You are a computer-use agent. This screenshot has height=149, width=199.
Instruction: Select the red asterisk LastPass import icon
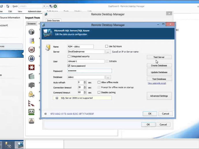point(31,67)
